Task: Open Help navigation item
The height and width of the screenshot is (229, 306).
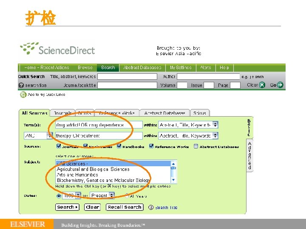Action: coord(224,67)
